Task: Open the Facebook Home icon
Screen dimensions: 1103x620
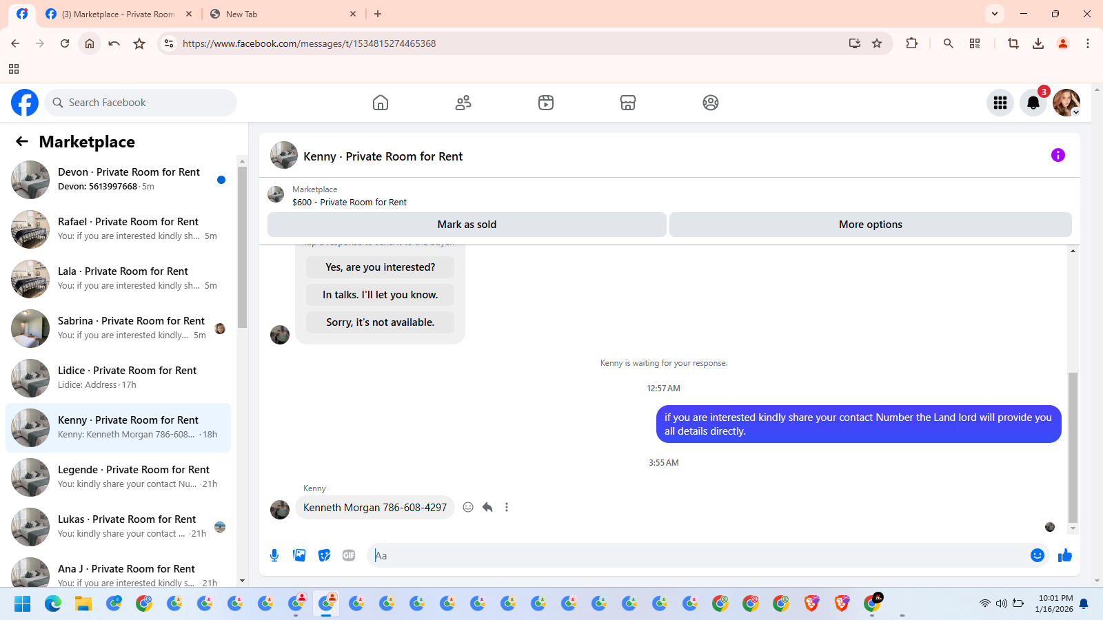Action: (381, 103)
